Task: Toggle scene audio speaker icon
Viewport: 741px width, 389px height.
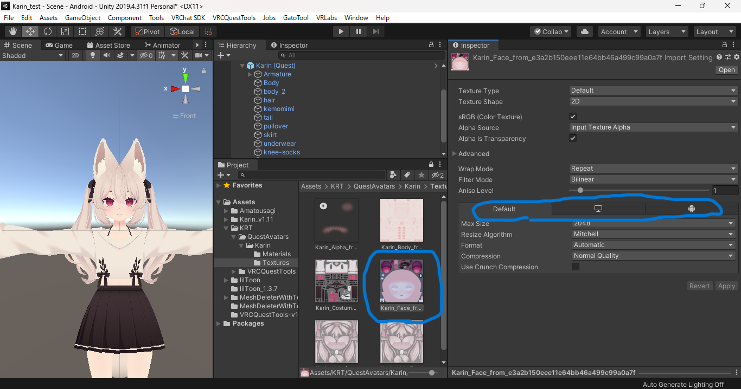Action: pos(107,55)
